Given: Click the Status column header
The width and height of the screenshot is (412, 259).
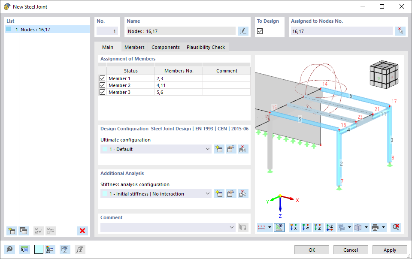Looking at the screenshot, I should (130, 71).
